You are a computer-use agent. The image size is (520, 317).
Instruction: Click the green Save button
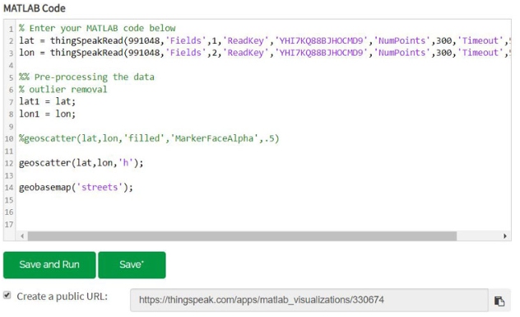(132, 264)
